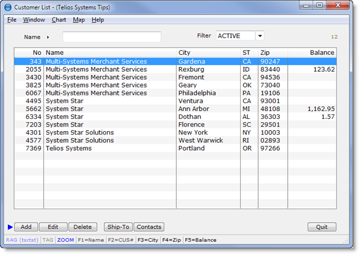Select the Telios Systems row in Portland
Image resolution: width=359 pixels, height=254 pixels.
click(x=112, y=149)
